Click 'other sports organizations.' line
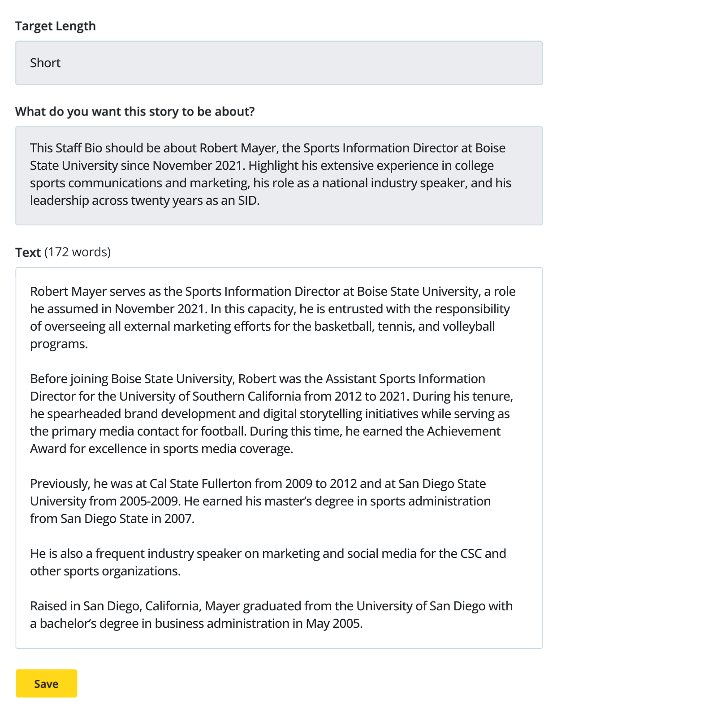This screenshot has width=717, height=717. coord(105,571)
